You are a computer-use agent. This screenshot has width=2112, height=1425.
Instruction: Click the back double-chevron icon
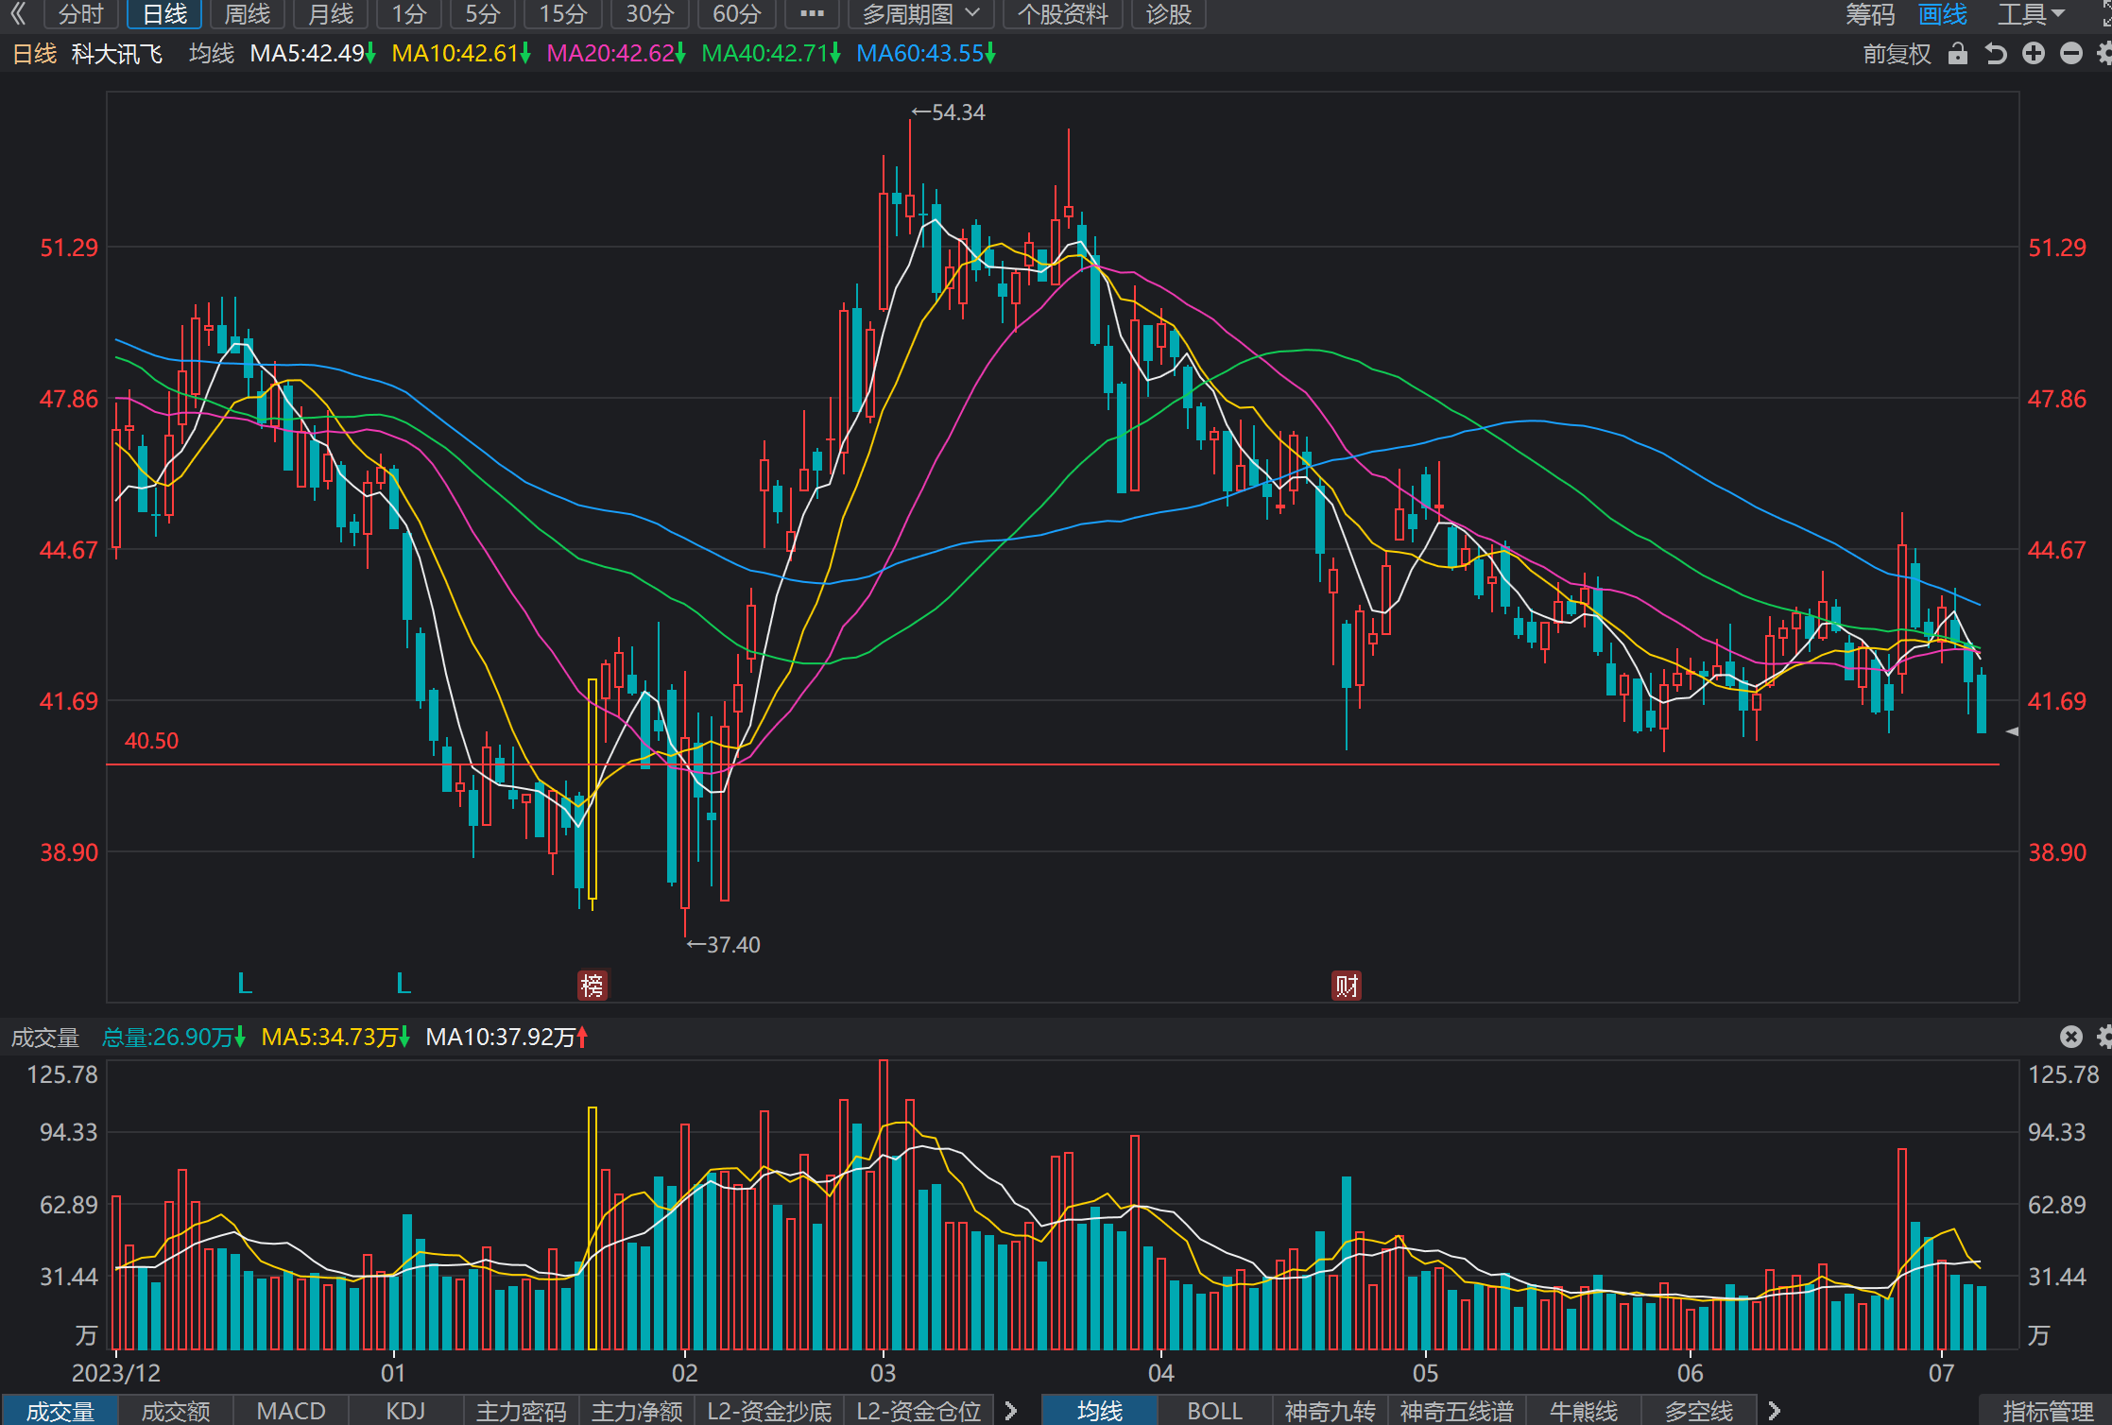point(18,13)
